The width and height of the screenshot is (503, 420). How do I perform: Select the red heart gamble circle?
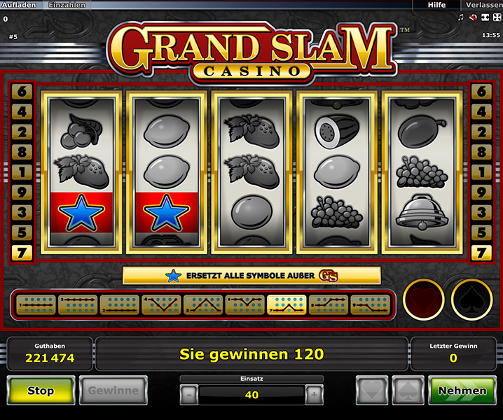(x=423, y=300)
